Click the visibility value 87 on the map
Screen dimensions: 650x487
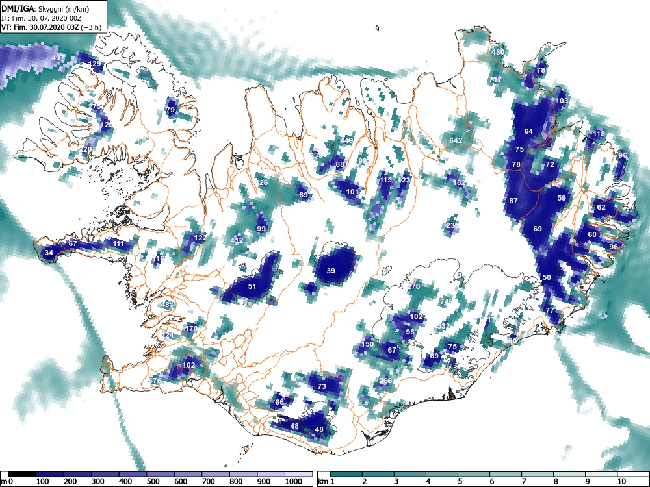pyautogui.click(x=513, y=201)
